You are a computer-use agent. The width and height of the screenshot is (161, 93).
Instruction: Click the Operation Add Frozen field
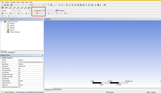click(30, 66)
